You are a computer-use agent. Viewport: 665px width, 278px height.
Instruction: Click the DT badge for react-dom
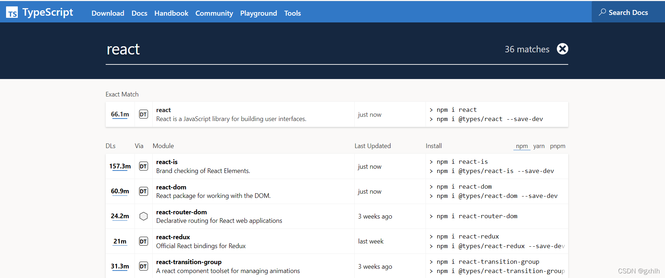143,191
